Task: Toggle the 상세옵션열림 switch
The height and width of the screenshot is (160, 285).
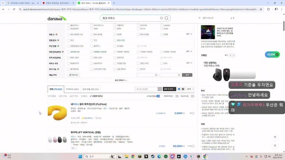Action: click(x=158, y=96)
